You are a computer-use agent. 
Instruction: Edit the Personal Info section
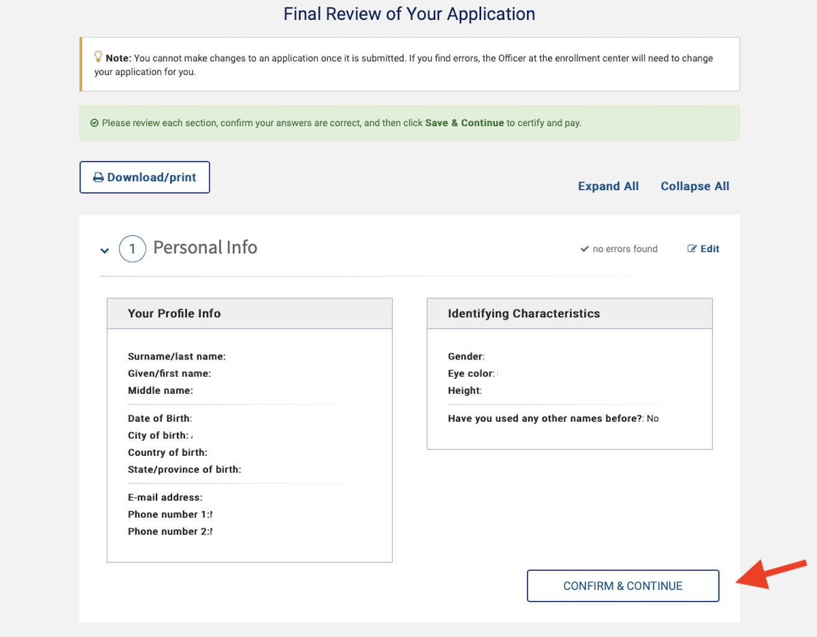point(703,249)
